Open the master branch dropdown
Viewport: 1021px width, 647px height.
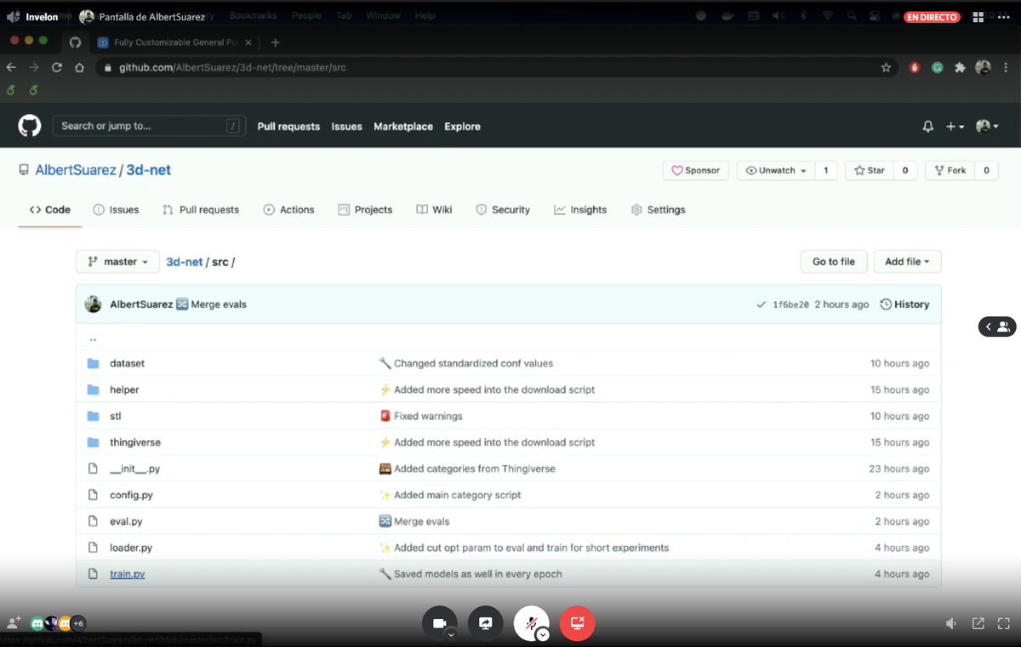(x=117, y=262)
